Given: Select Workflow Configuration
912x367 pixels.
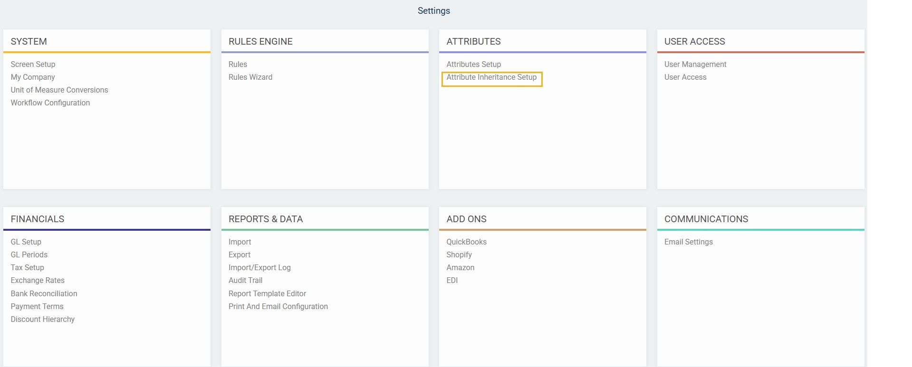Looking at the screenshot, I should tap(50, 103).
